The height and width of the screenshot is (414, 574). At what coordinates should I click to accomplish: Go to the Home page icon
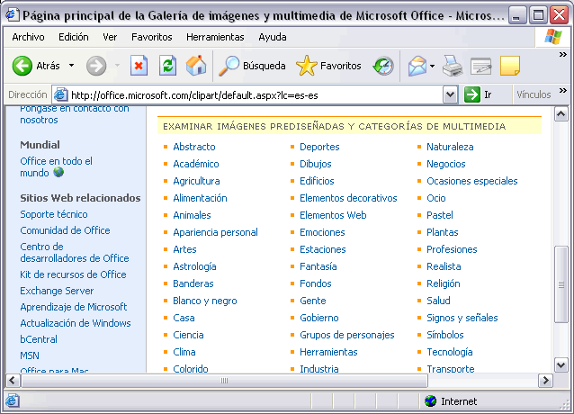[x=195, y=66]
